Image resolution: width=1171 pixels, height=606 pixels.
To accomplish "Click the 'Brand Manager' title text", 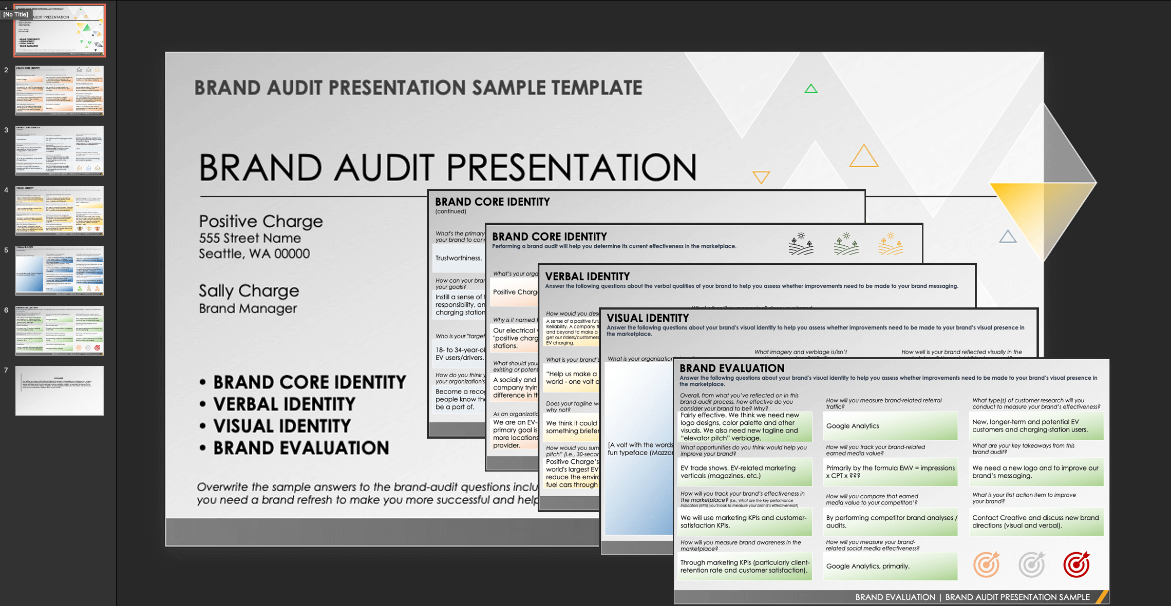I will (248, 308).
